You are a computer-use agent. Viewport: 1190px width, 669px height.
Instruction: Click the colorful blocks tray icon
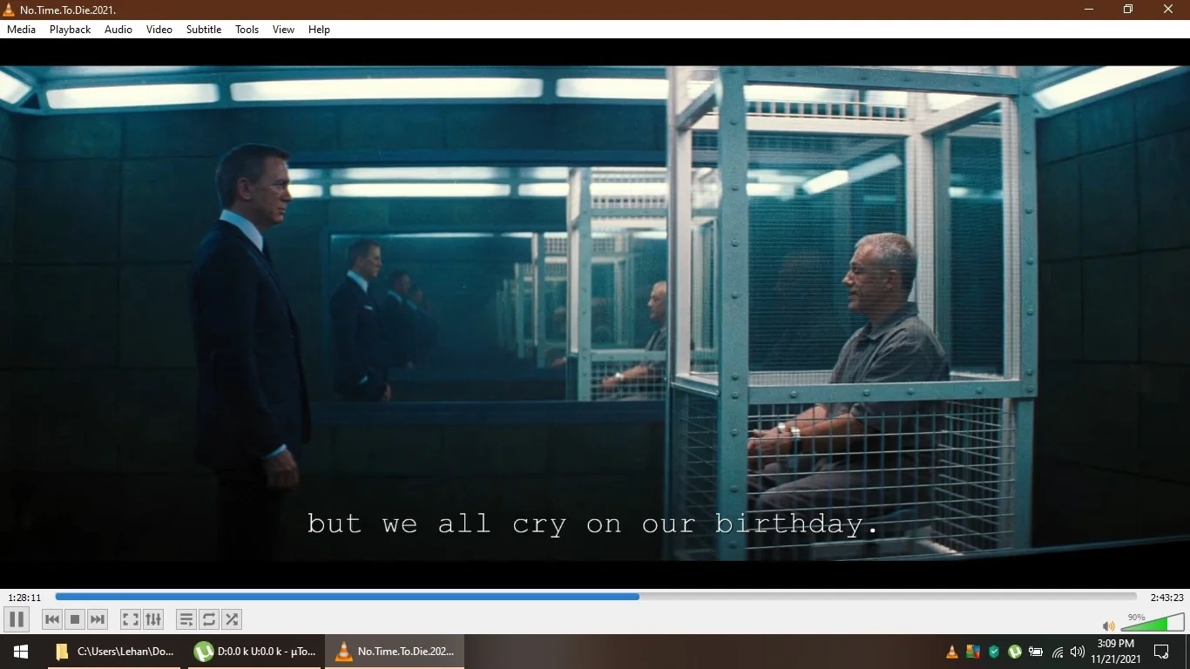point(973,652)
